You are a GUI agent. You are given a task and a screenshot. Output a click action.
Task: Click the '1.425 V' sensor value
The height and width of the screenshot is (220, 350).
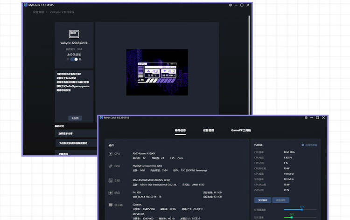tap(288, 158)
